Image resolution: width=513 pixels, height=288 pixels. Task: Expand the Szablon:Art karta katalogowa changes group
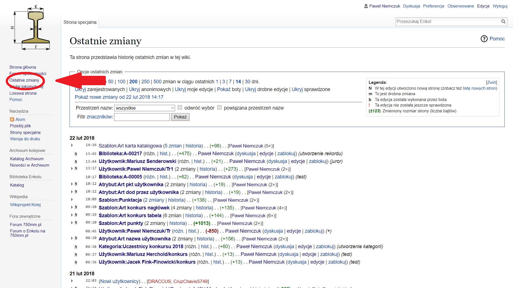(72, 145)
